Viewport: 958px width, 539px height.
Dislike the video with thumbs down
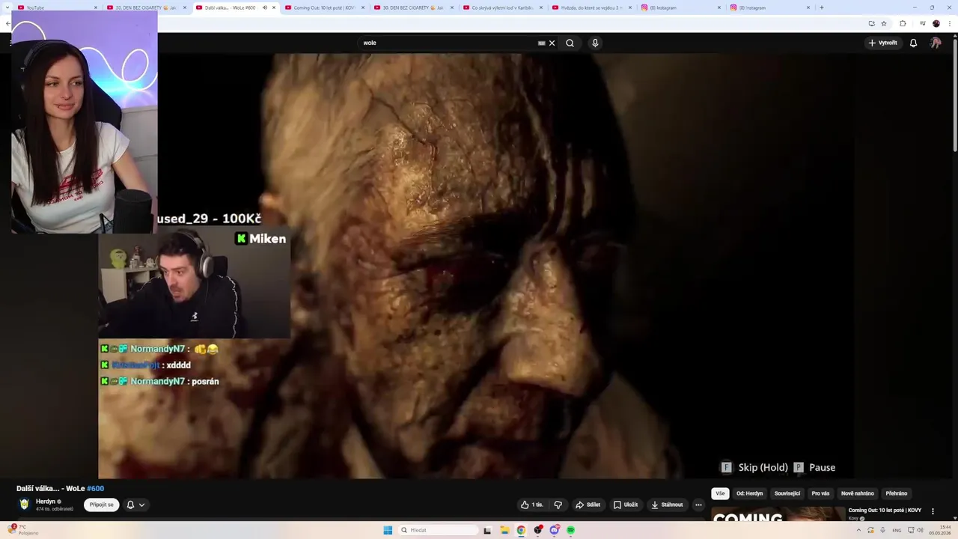tap(558, 505)
